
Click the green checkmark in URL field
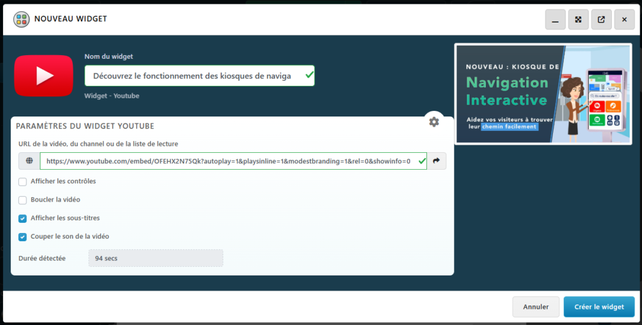pos(421,161)
